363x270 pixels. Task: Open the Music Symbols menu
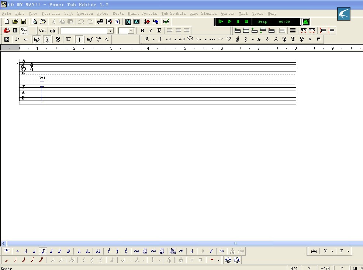coord(142,13)
